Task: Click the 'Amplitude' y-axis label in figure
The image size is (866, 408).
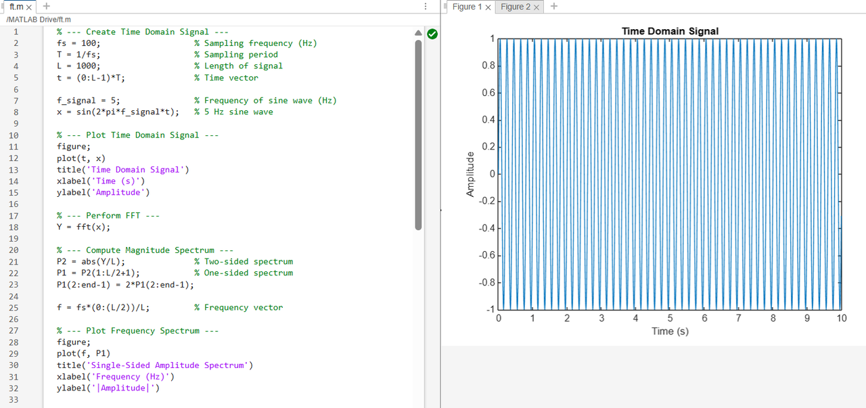Action: click(x=471, y=174)
